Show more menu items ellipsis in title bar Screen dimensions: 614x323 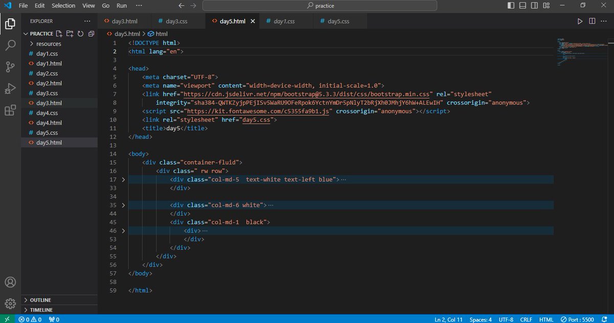point(139,6)
